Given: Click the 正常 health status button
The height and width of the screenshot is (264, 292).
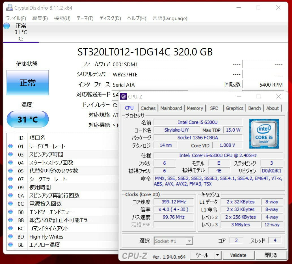Looking at the screenshot, I should [x=28, y=83].
